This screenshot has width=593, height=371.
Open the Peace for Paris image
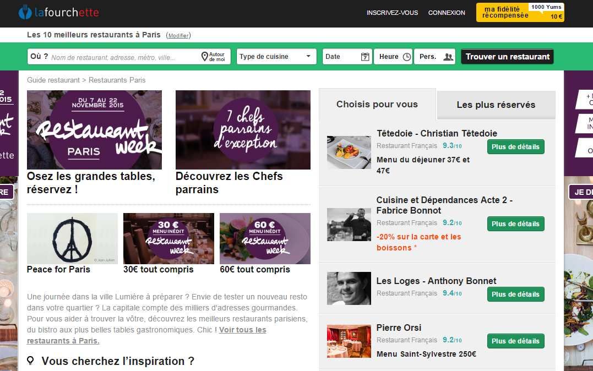[x=72, y=239]
